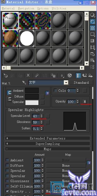Click the Go to Parent icon
Image resolution: width=97 pixels, height=196 pixels.
[x=84, y=75]
